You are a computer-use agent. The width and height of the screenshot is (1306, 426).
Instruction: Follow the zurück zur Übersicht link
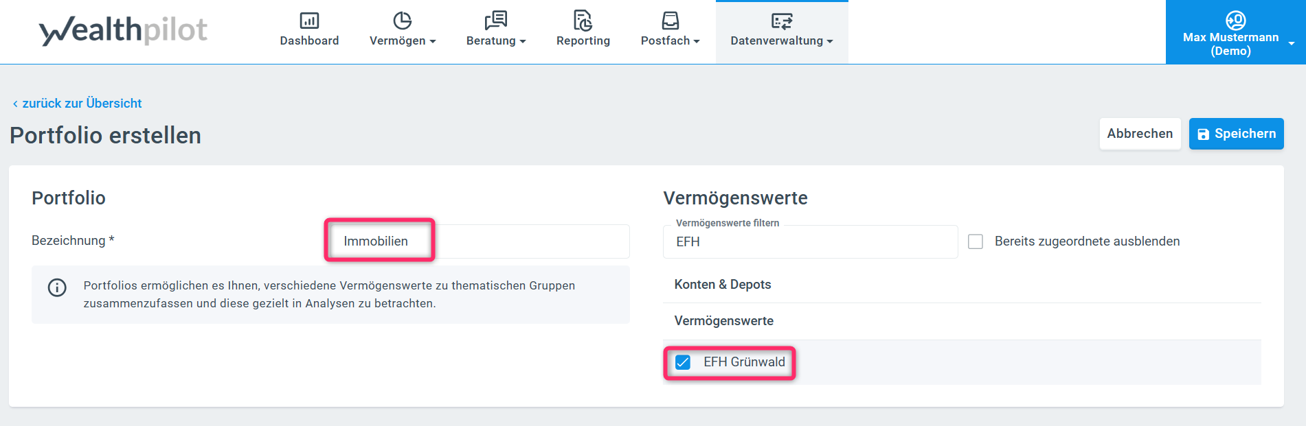point(77,104)
